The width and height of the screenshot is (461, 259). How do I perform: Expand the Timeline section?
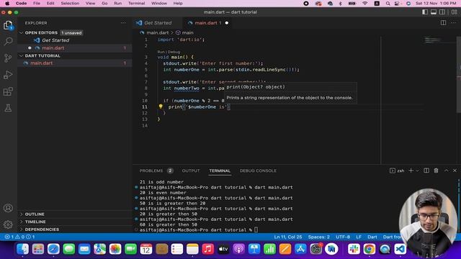pos(35,222)
